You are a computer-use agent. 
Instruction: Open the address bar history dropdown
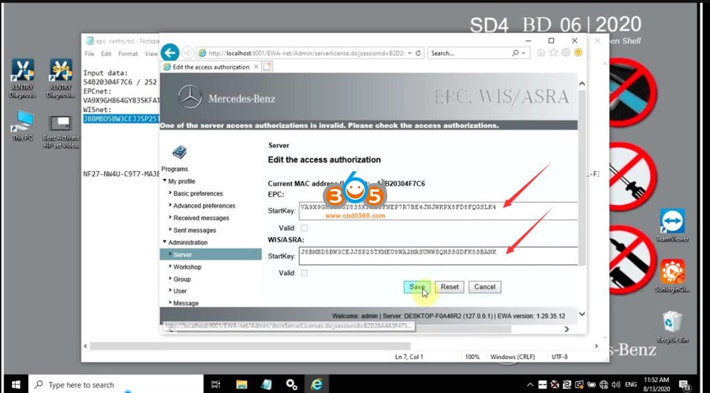click(409, 53)
